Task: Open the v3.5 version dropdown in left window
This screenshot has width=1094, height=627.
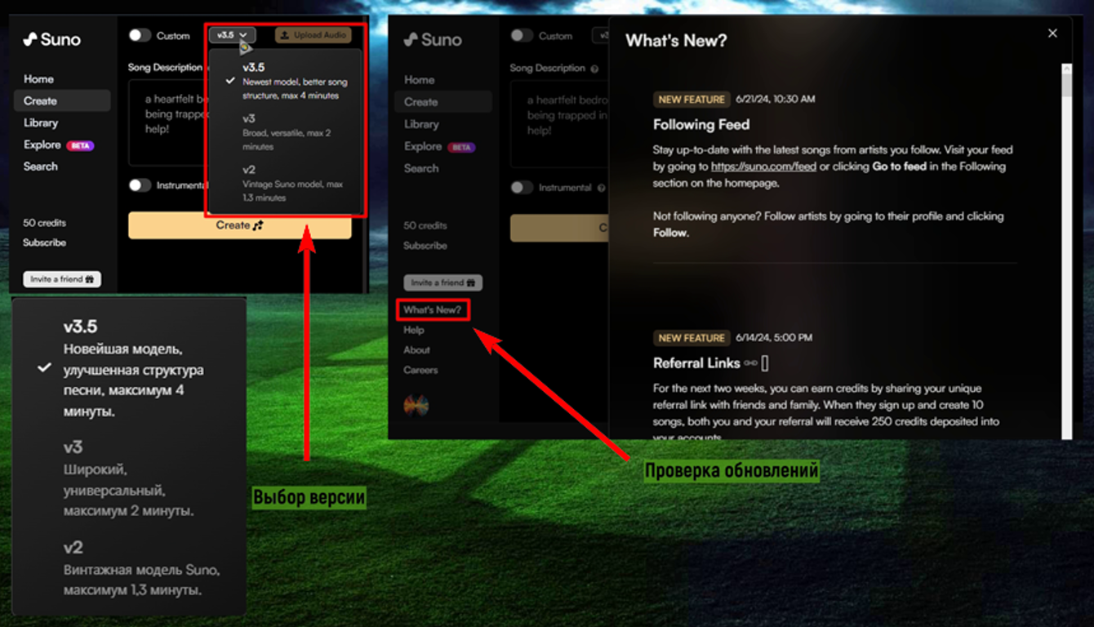Action: pyautogui.click(x=232, y=35)
